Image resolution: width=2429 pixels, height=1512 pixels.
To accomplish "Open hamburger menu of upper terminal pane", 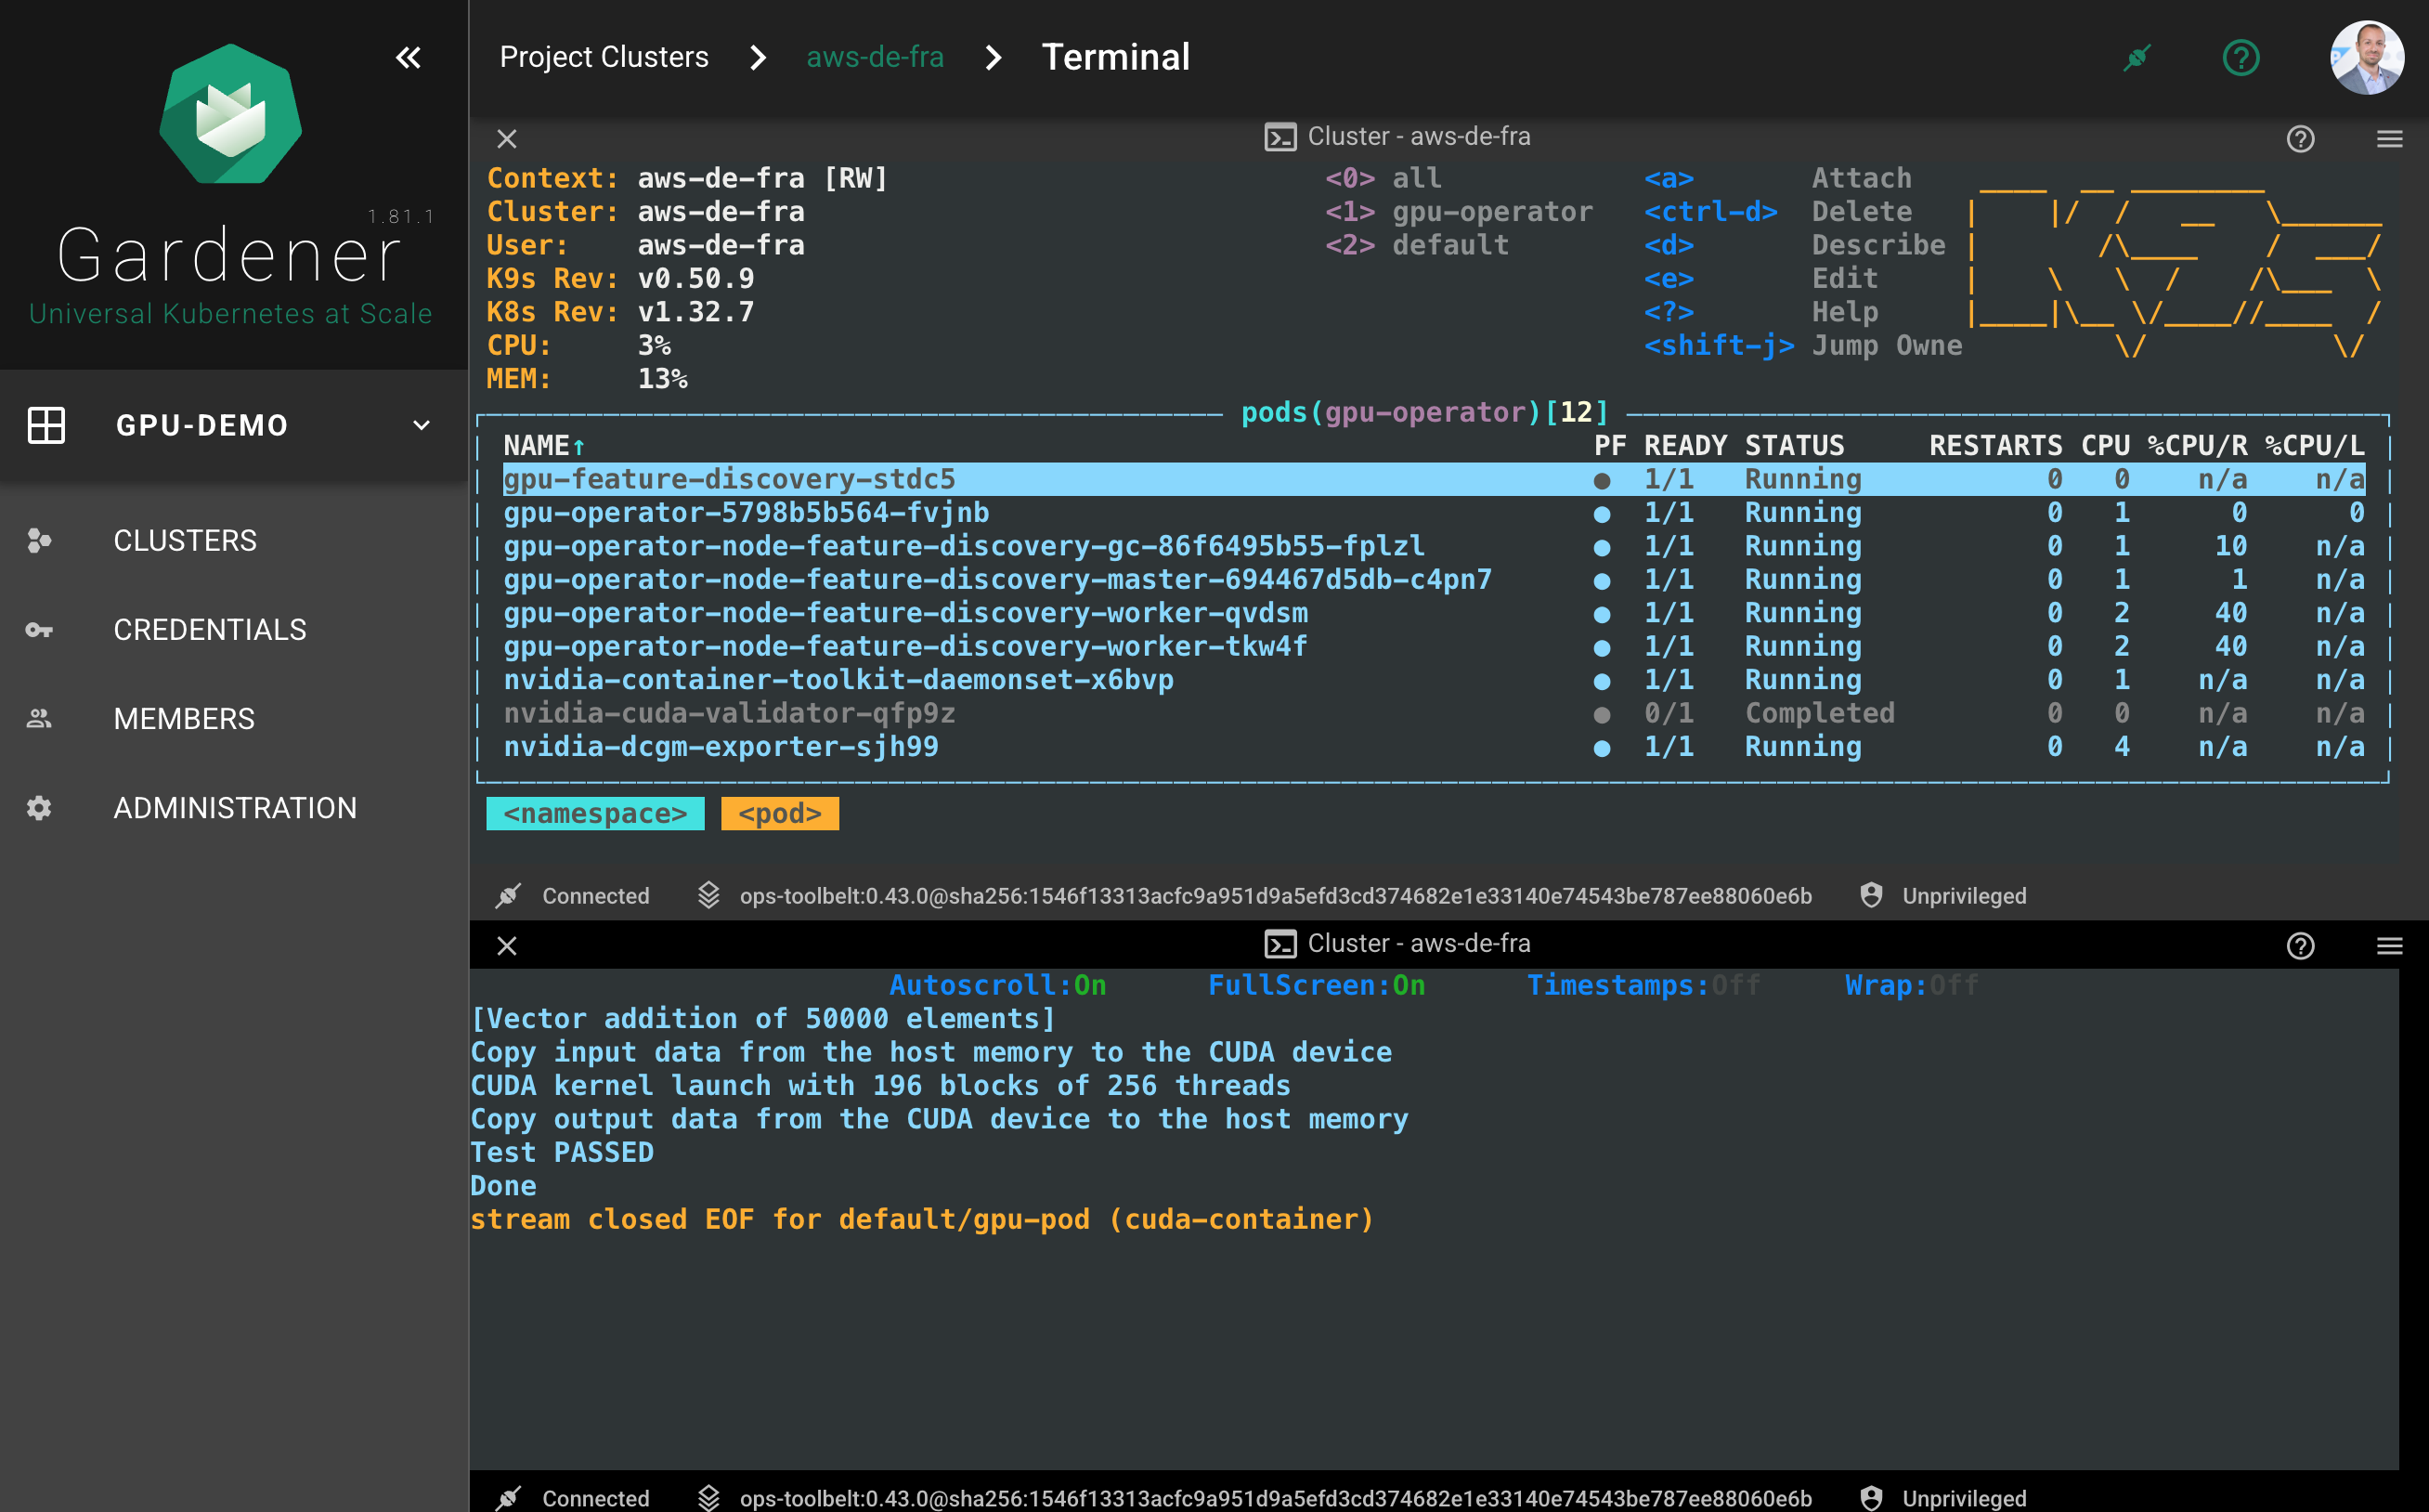I will pyautogui.click(x=2389, y=139).
